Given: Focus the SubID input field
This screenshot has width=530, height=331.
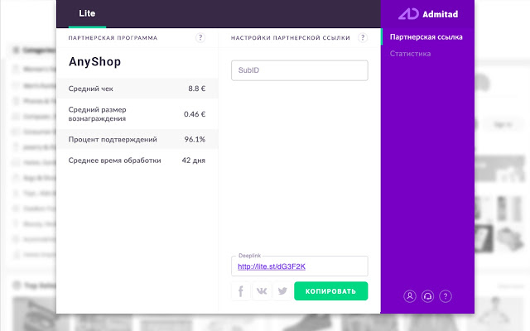Looking at the screenshot, I should (300, 70).
